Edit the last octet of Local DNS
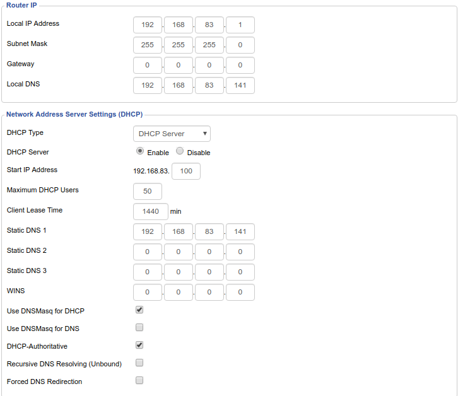This screenshot has width=458, height=396. click(x=240, y=86)
